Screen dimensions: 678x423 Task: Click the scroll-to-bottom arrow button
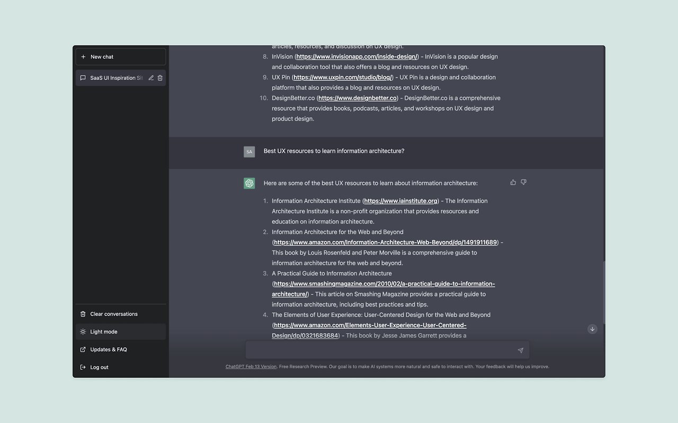[x=592, y=329]
